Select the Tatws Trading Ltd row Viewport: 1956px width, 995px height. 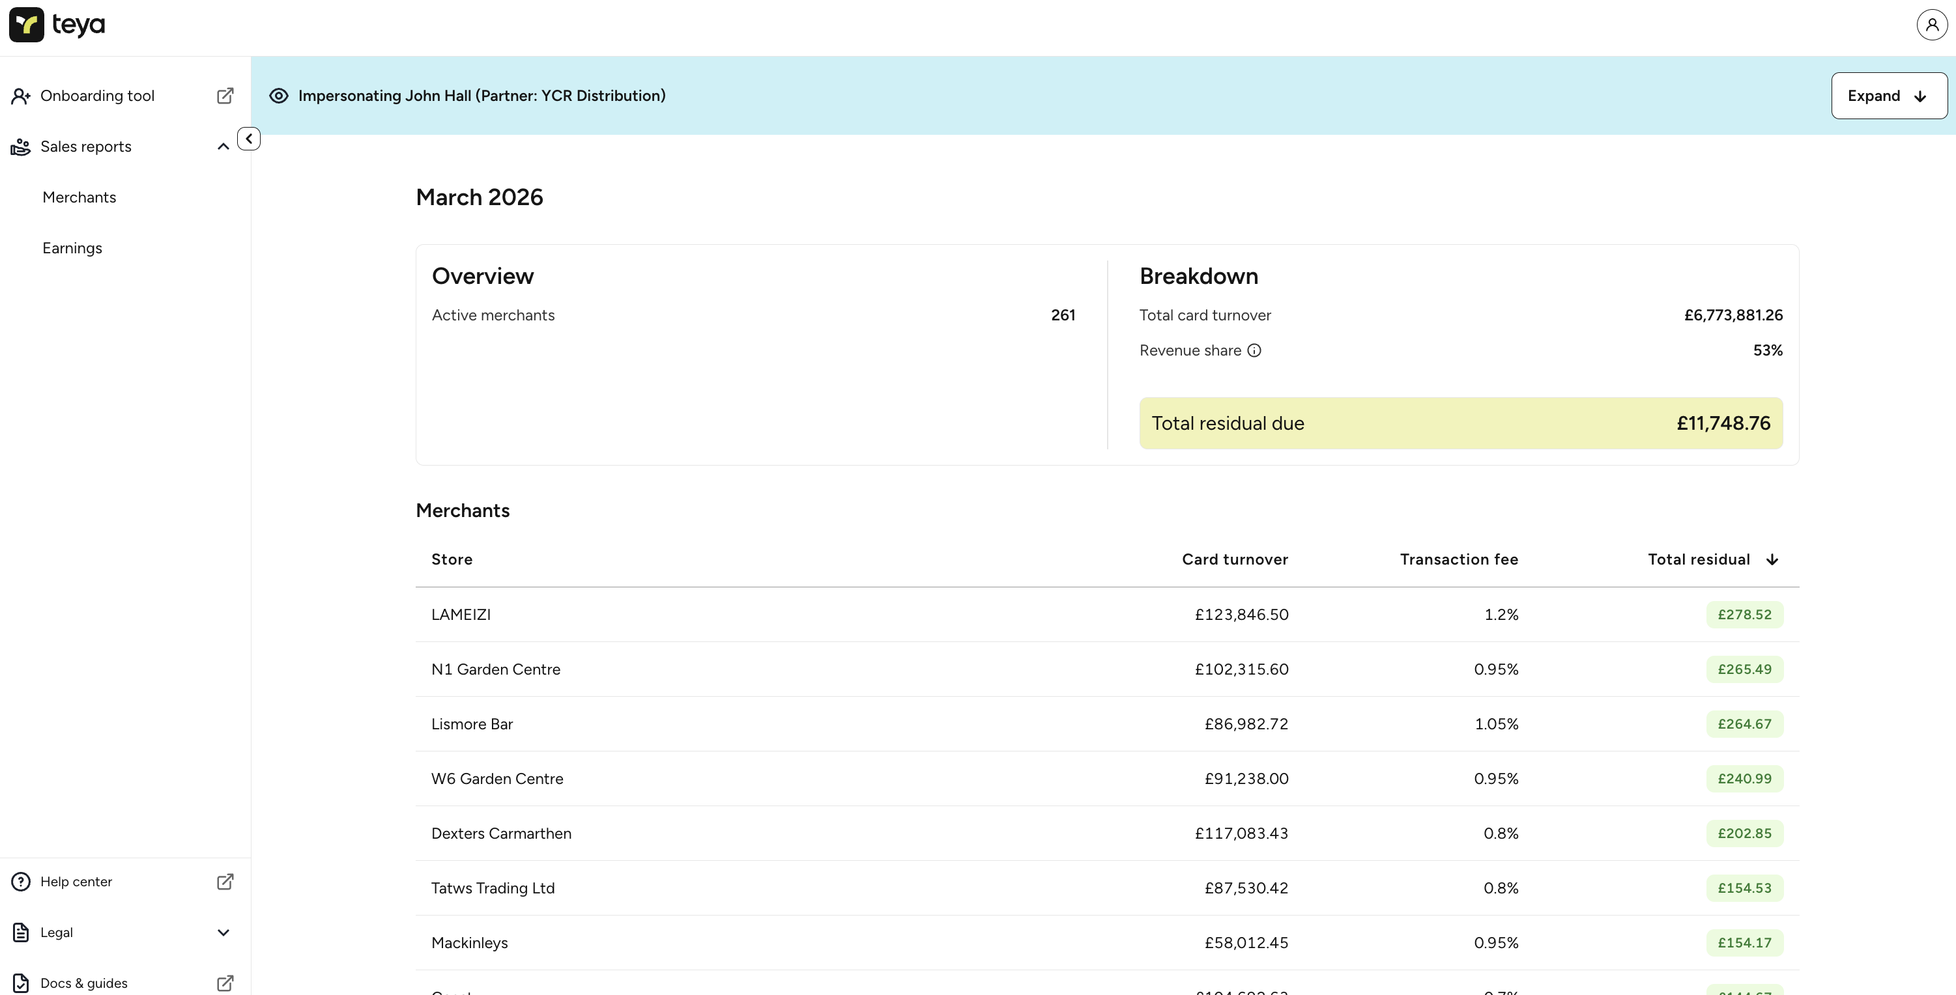click(1107, 888)
